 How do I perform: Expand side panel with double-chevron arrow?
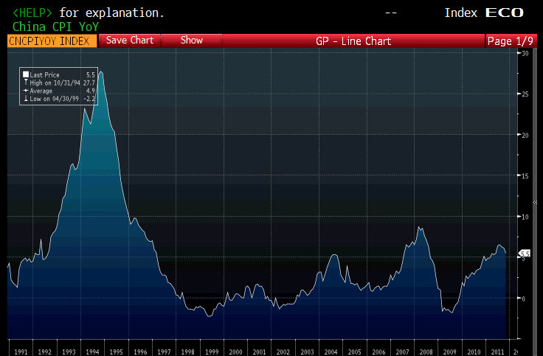(x=534, y=200)
